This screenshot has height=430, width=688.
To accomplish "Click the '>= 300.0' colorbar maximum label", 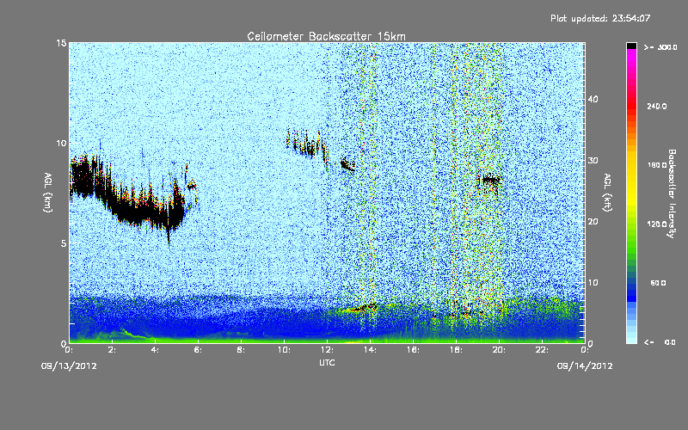I will tap(660, 47).
